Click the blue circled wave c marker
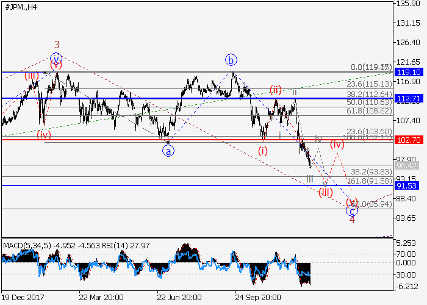427x305 pixels. (x=352, y=211)
